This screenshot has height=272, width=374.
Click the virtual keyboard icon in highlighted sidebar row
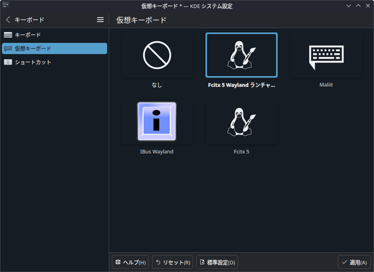point(7,48)
